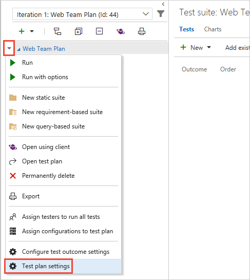Image resolution: width=250 pixels, height=280 pixels.
Task: Click the open in client toolbar icon
Action: point(121,31)
